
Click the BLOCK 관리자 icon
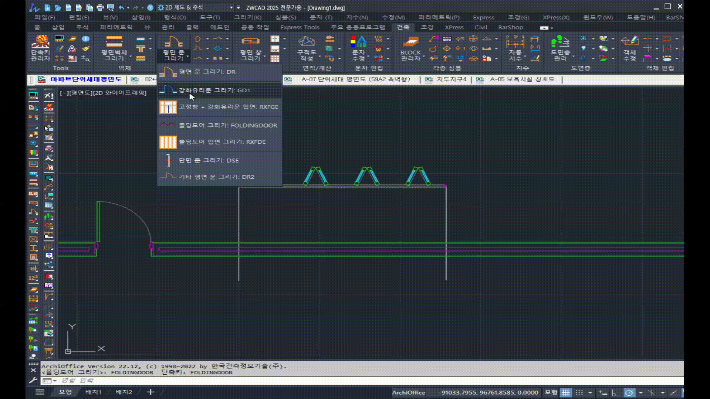410,42
